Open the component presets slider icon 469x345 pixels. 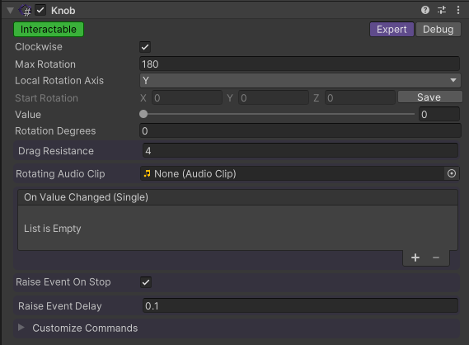click(442, 11)
